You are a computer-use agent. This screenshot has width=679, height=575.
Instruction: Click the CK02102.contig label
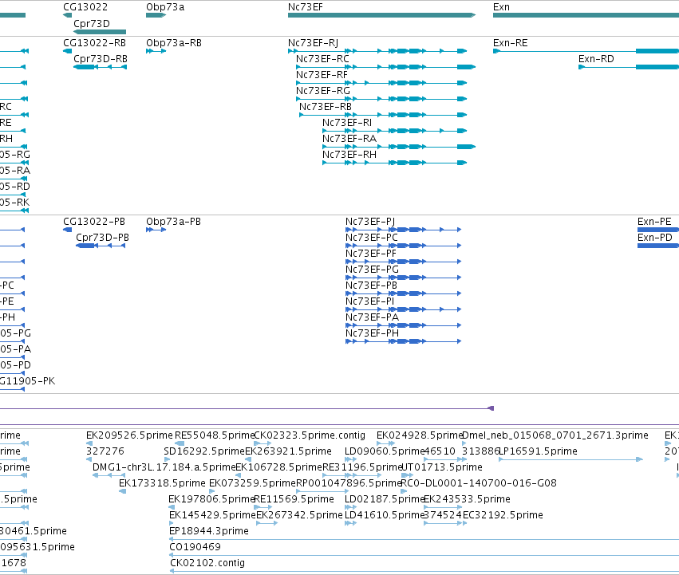[x=207, y=563]
